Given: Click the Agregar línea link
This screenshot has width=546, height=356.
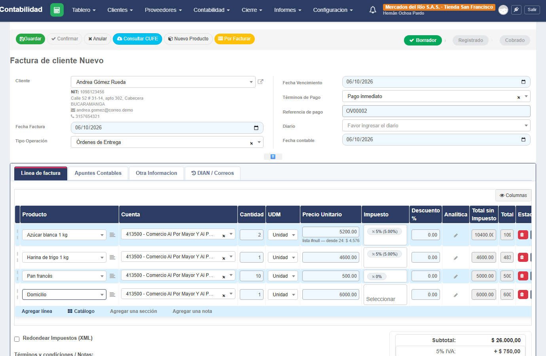Looking at the screenshot, I should [x=37, y=311].
